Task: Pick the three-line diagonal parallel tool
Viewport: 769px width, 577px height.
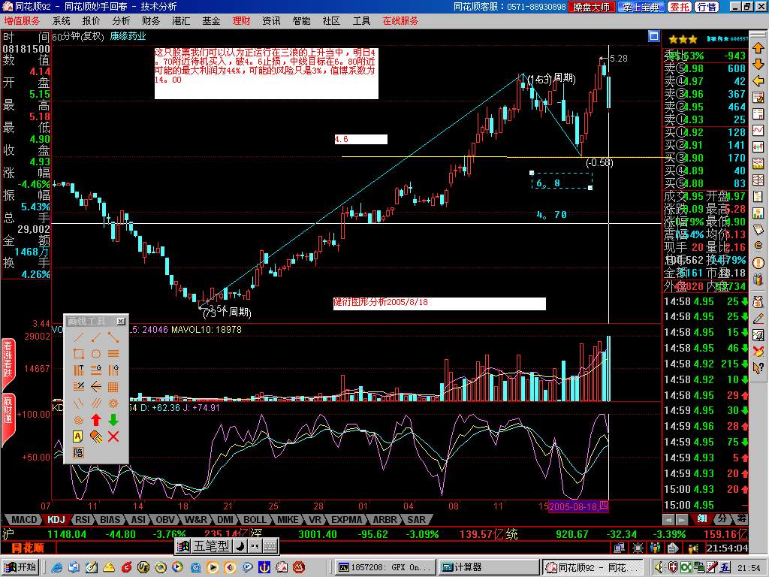Action: coord(95,403)
